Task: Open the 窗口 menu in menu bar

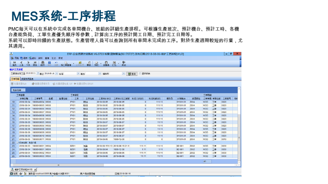Action: pos(34,58)
